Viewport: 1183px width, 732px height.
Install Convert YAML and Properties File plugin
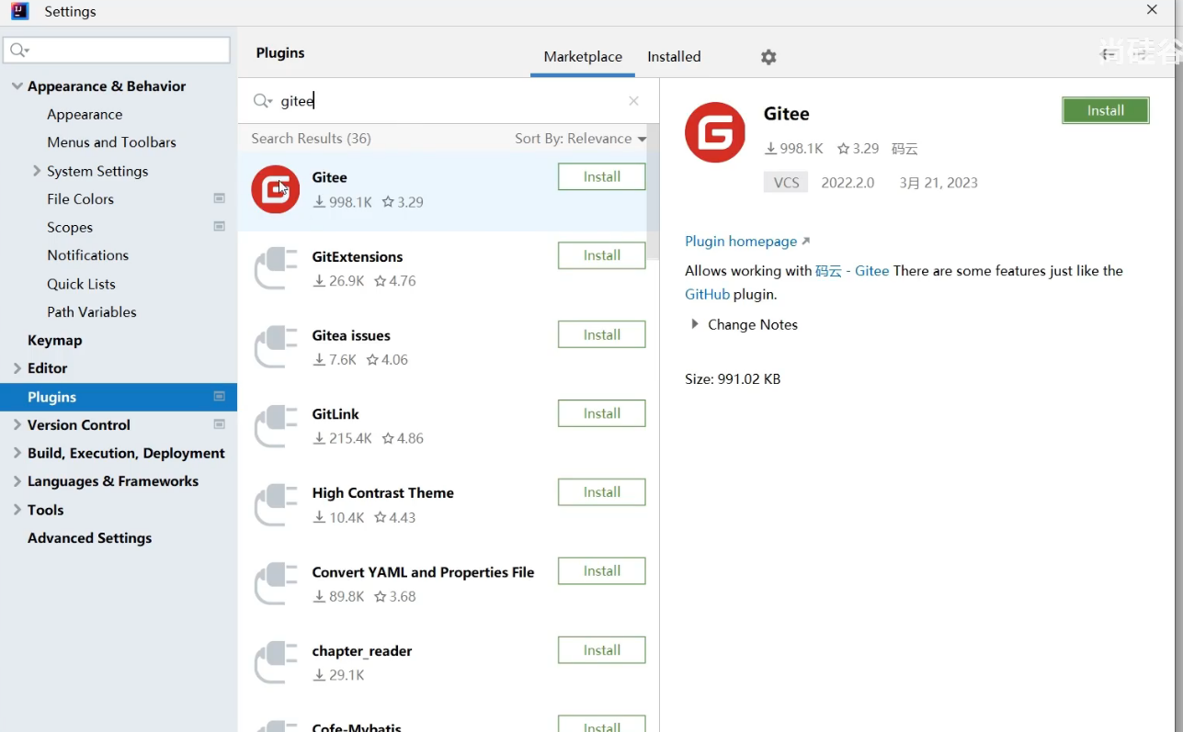(601, 571)
